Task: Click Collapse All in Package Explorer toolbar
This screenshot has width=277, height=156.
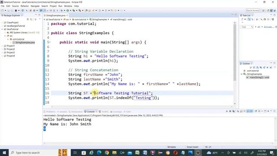Action: (28, 19)
